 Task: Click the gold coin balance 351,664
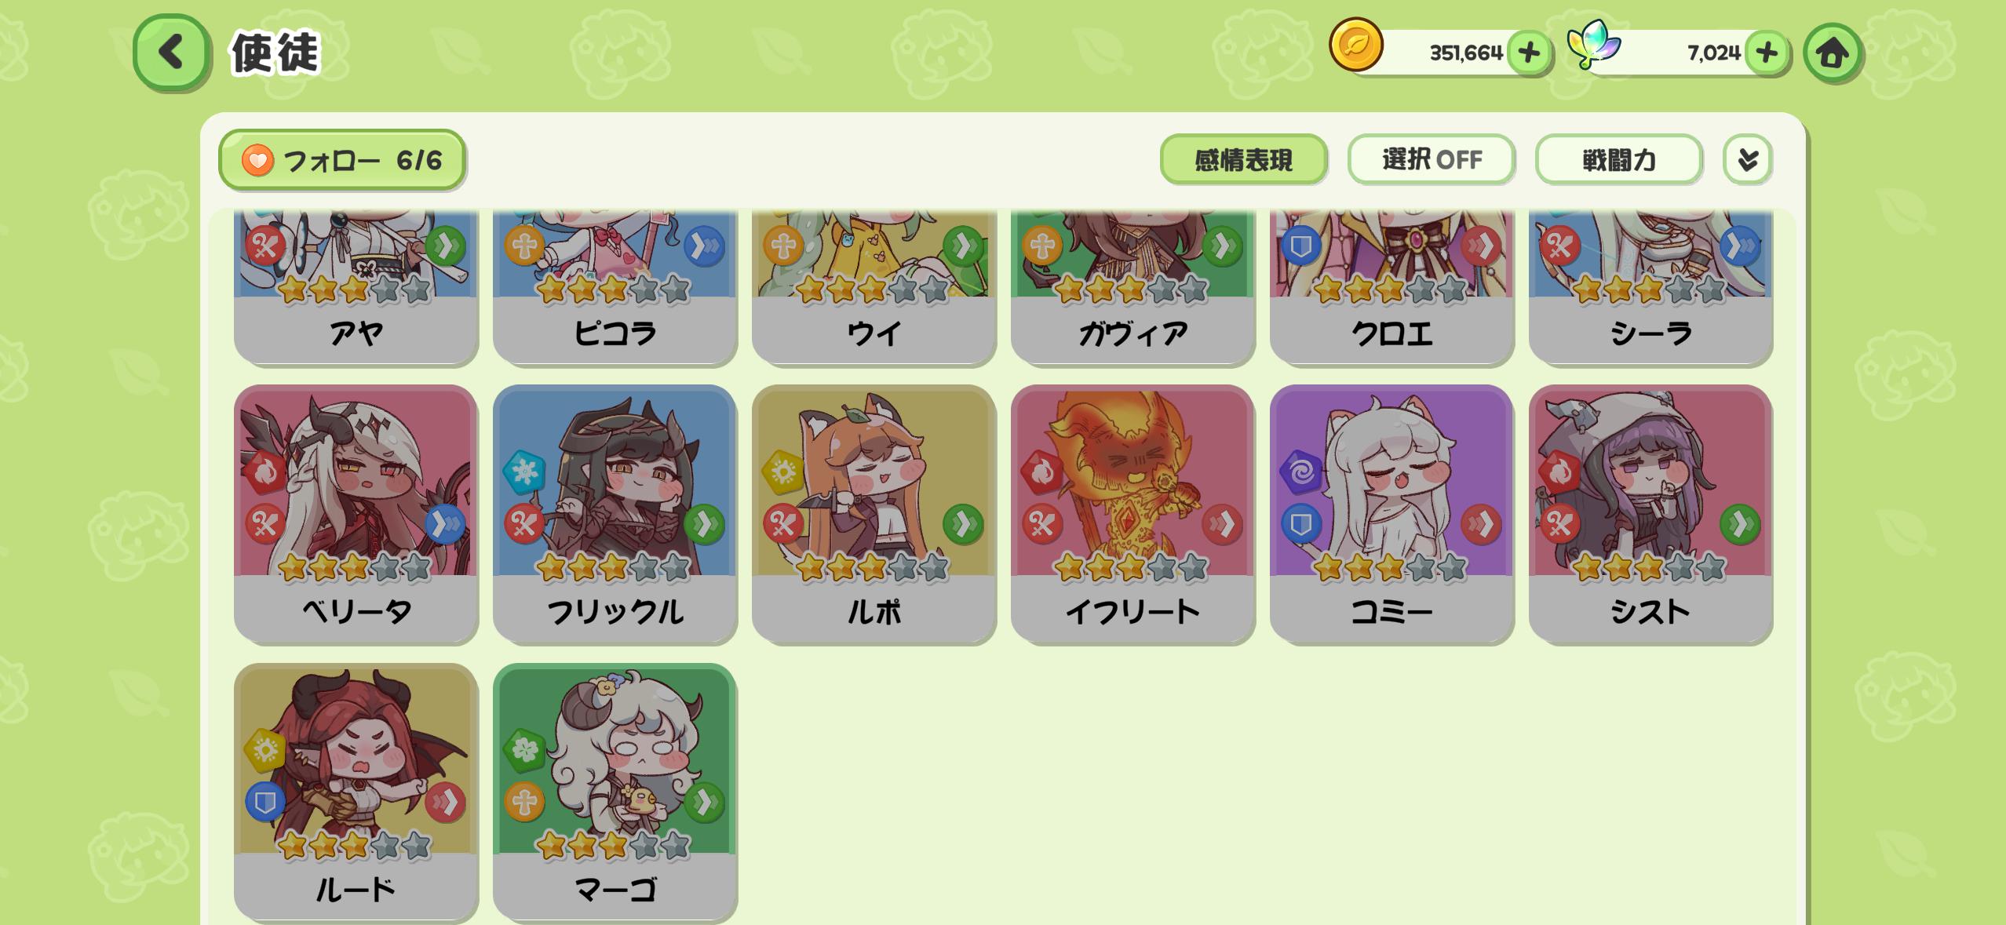(1465, 53)
